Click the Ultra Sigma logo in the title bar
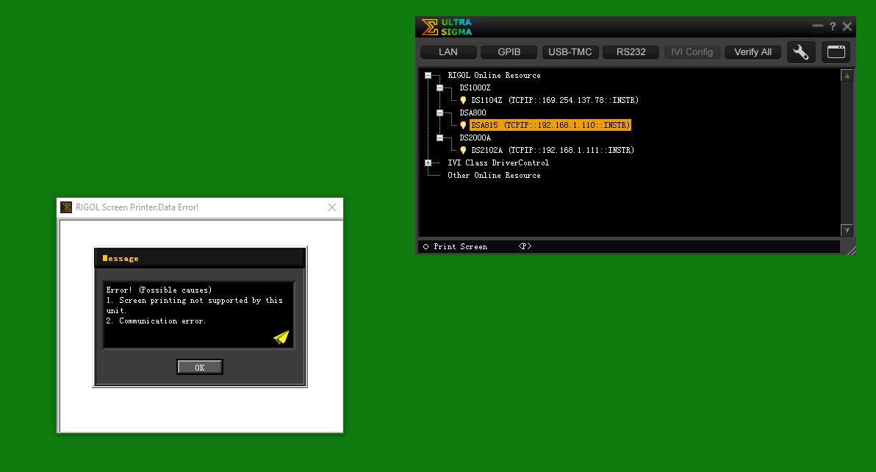876x472 pixels. point(447,26)
